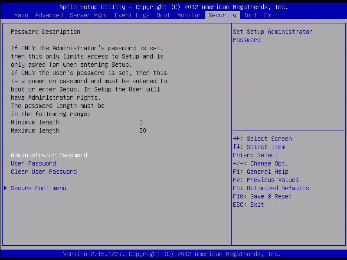
Task: Switch to the Advanced tab
Action: (49, 15)
